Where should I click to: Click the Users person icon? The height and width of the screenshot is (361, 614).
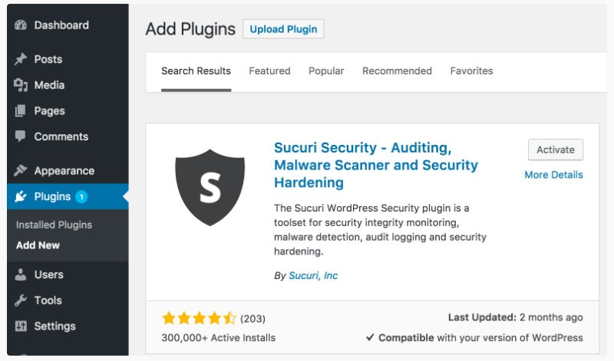21,274
